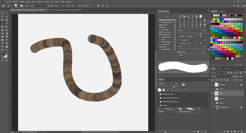
Task: Uncheck Dinámica de color checkbox
Action: click(160, 32)
